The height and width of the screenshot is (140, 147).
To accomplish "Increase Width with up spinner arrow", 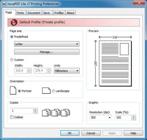I will pos(29,69).
